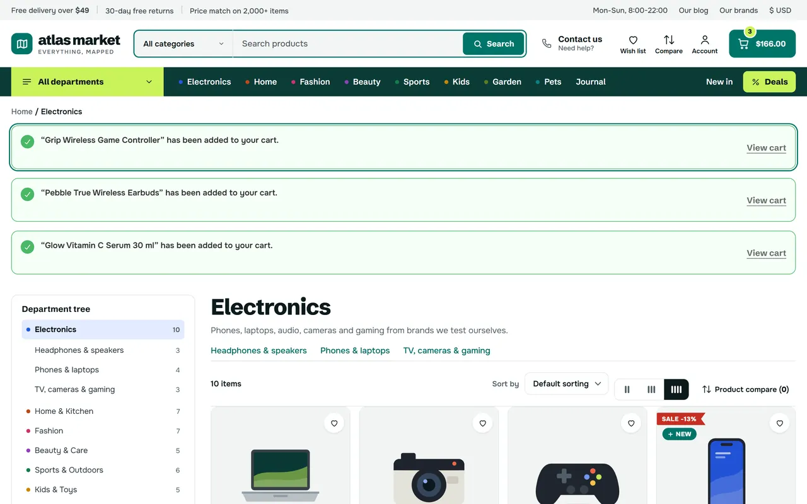This screenshot has width=807, height=504.
Task: Click the cart item count badge
Action: point(750,31)
